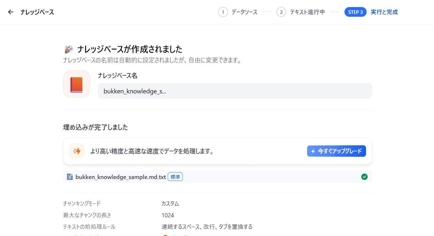Click the subtitle about auto-set knowledge base name

click(x=152, y=60)
